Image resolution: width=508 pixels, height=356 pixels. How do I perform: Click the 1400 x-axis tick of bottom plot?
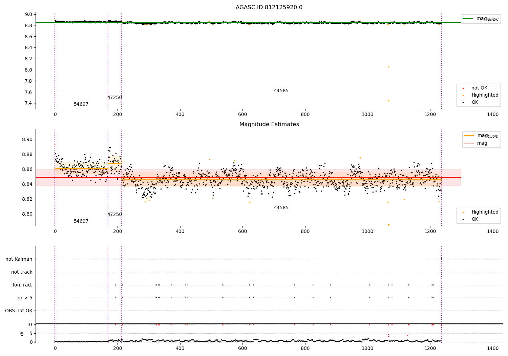tap(493, 349)
